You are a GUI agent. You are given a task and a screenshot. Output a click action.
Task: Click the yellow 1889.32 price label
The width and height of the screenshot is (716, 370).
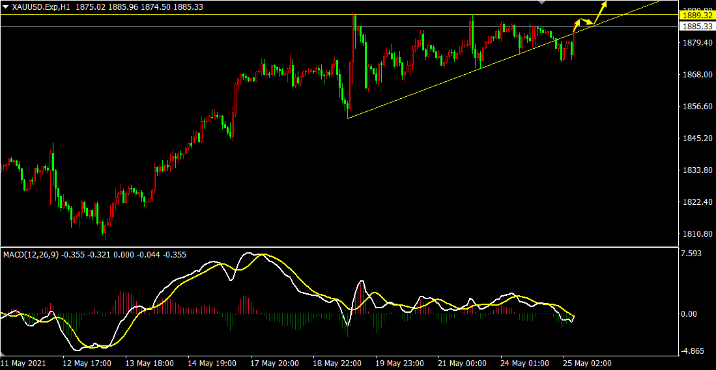tap(696, 14)
